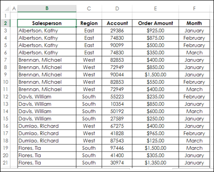
Task: Select row 2 header
Action: click(5, 23)
